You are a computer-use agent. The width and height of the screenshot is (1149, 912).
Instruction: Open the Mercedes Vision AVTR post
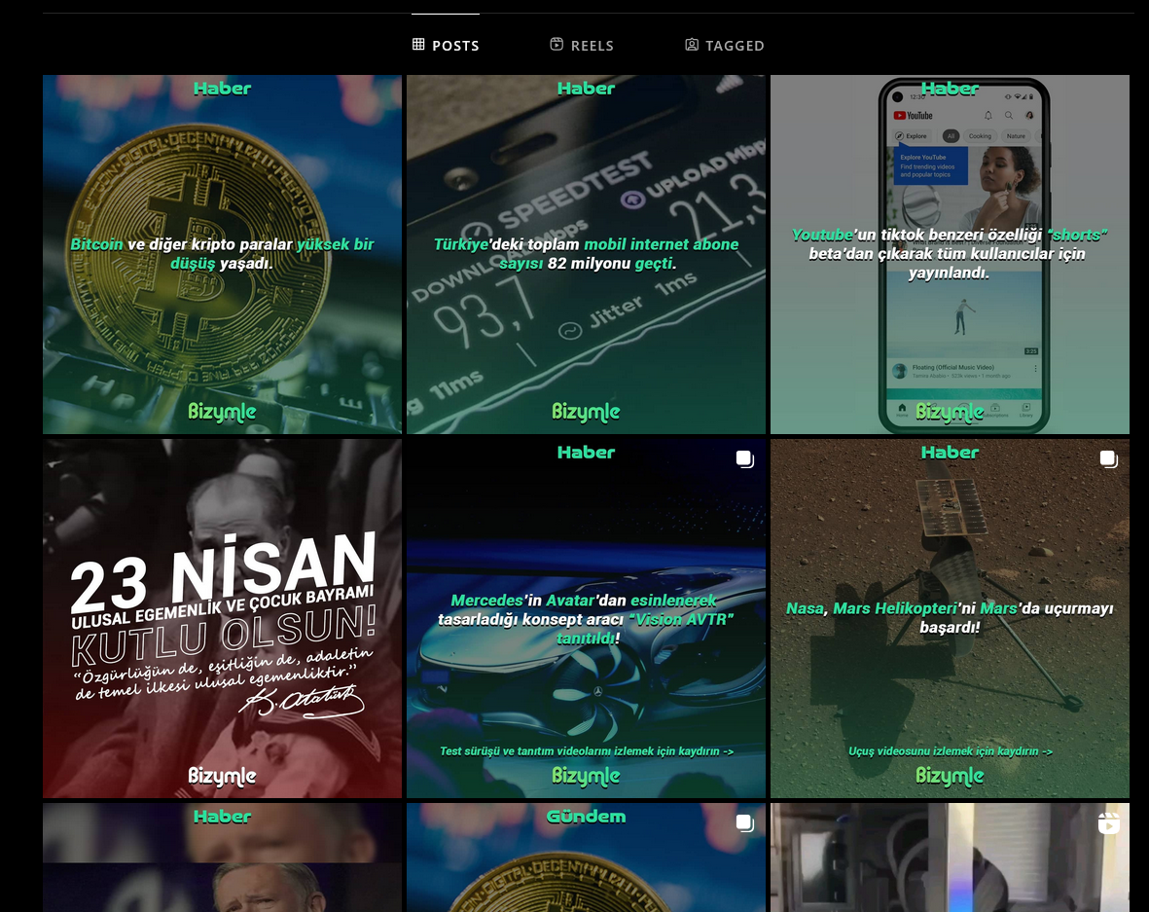tap(587, 619)
